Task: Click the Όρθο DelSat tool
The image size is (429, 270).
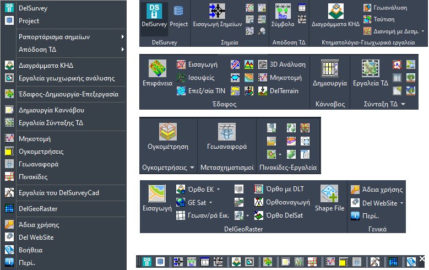Action: point(279,215)
